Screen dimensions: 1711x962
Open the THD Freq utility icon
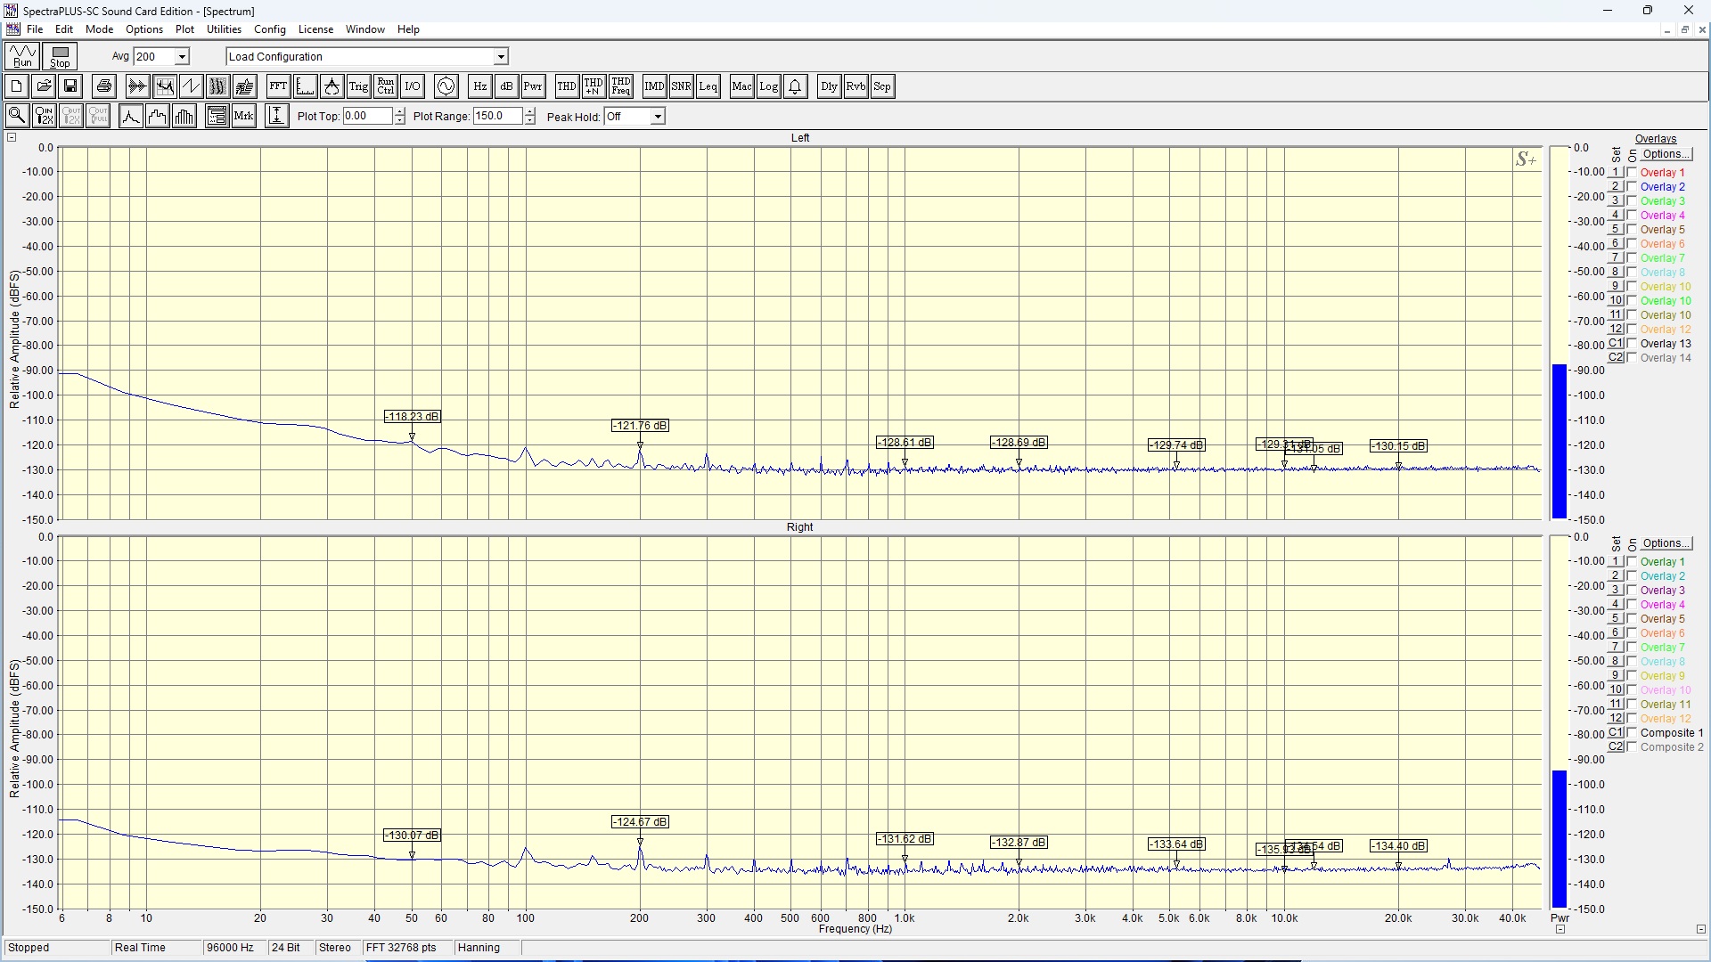coord(621,86)
